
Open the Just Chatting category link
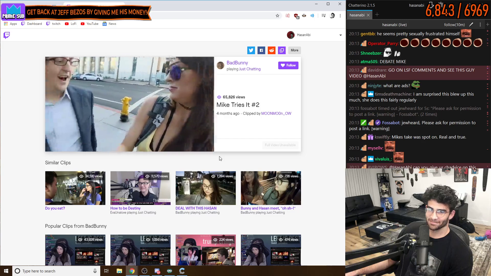coord(250,69)
